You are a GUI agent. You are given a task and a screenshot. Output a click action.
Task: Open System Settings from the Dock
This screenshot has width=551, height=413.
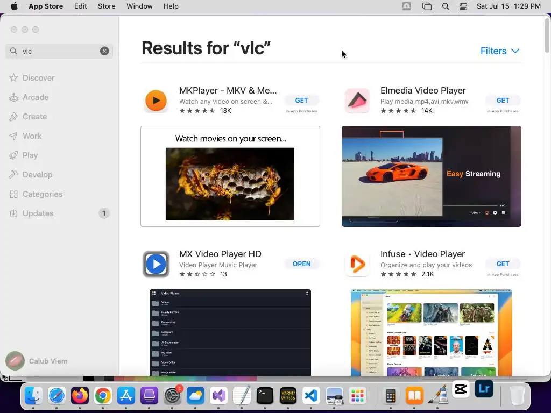[x=172, y=396]
